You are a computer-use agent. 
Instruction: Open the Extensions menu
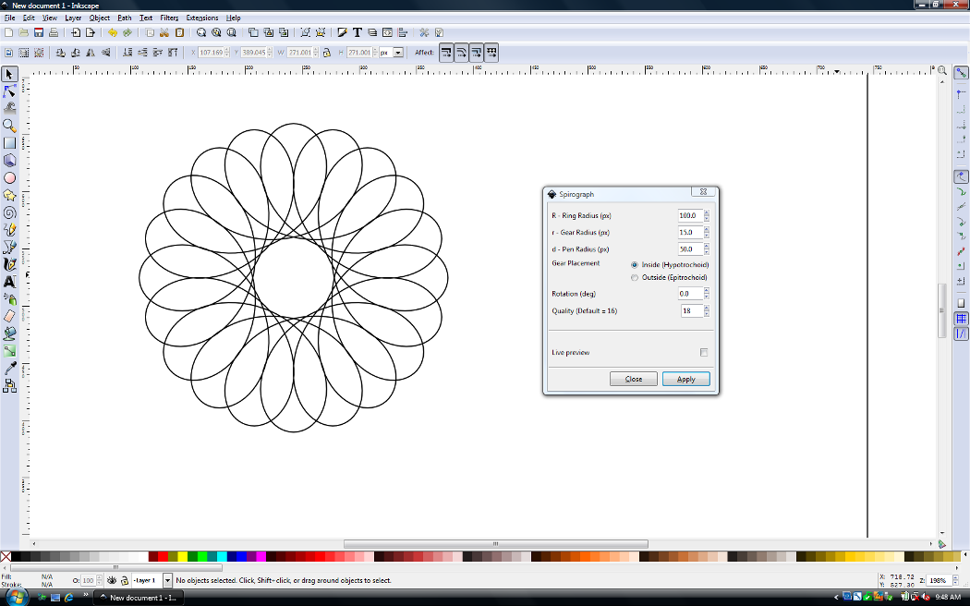click(202, 18)
